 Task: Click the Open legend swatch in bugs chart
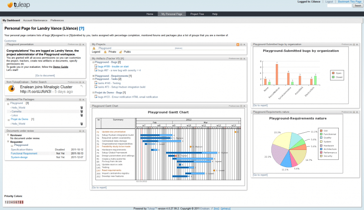333,73
